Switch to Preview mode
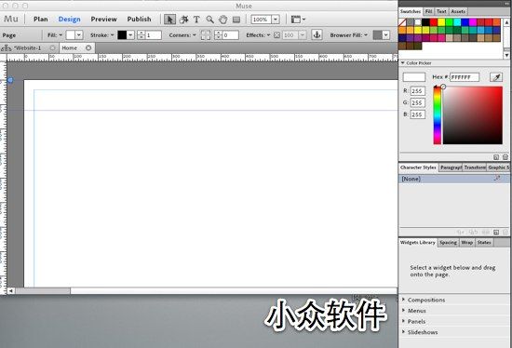 [x=104, y=20]
